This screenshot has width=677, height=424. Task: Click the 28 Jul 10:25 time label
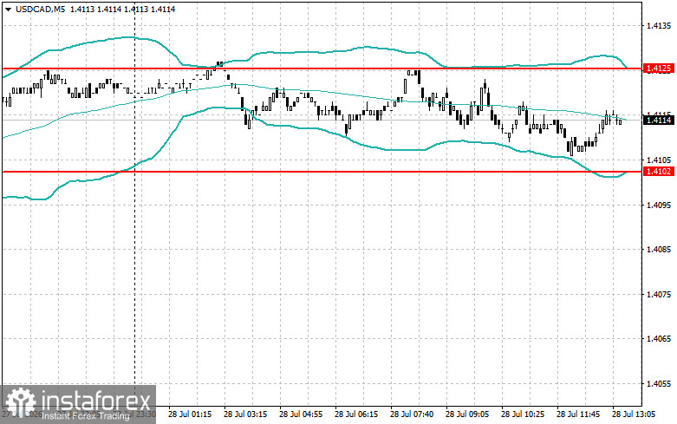click(523, 414)
